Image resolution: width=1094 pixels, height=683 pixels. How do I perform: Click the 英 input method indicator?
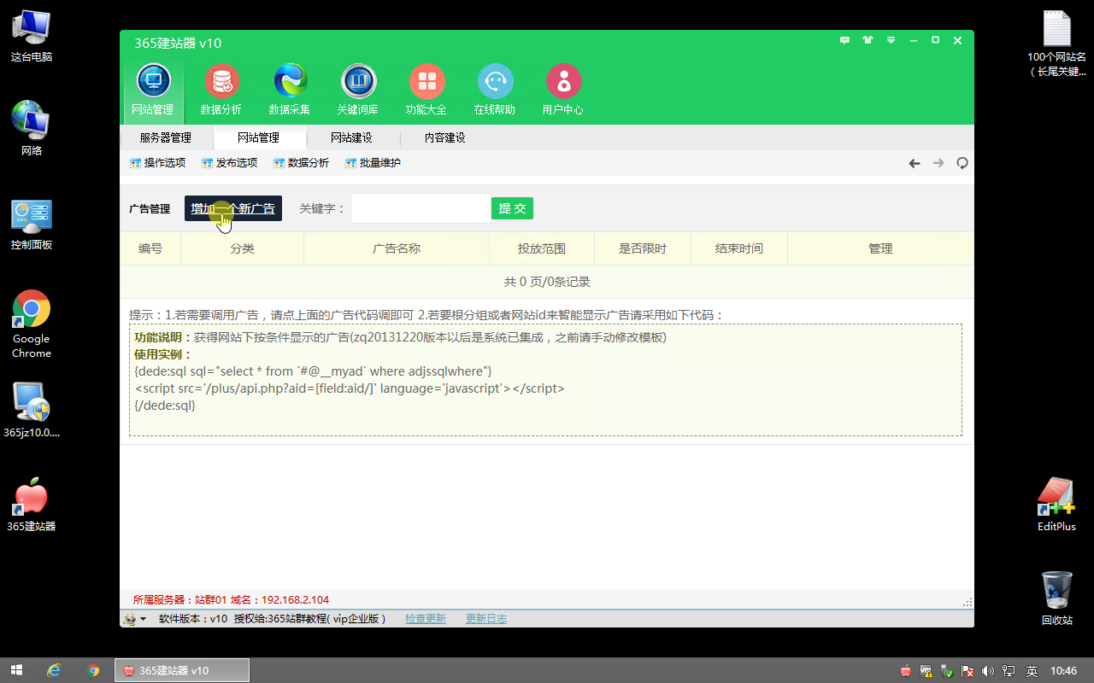1032,671
